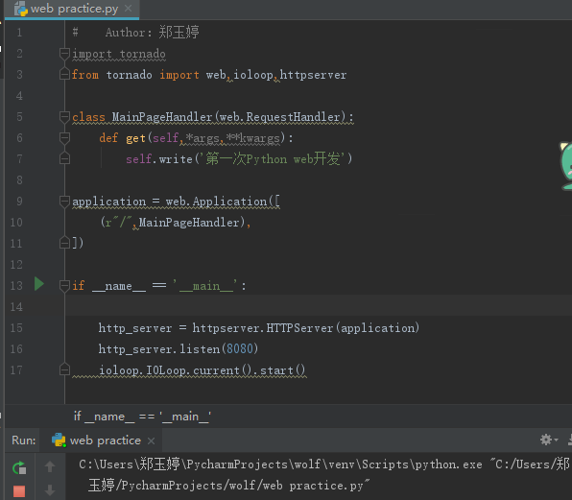Collapse the import block fold marker
This screenshot has height=500, width=572.
[64, 54]
